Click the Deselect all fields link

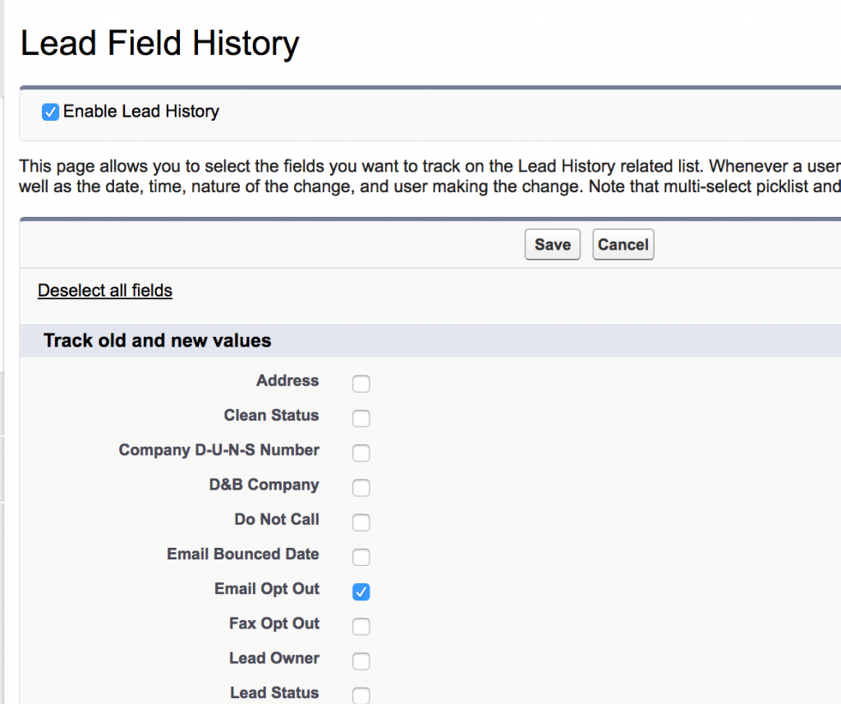105,291
